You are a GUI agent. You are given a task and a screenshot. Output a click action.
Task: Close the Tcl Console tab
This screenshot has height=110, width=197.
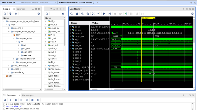pos(20,95)
